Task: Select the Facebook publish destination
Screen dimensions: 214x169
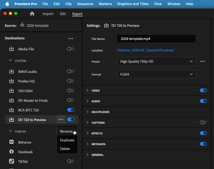Action: (25, 152)
